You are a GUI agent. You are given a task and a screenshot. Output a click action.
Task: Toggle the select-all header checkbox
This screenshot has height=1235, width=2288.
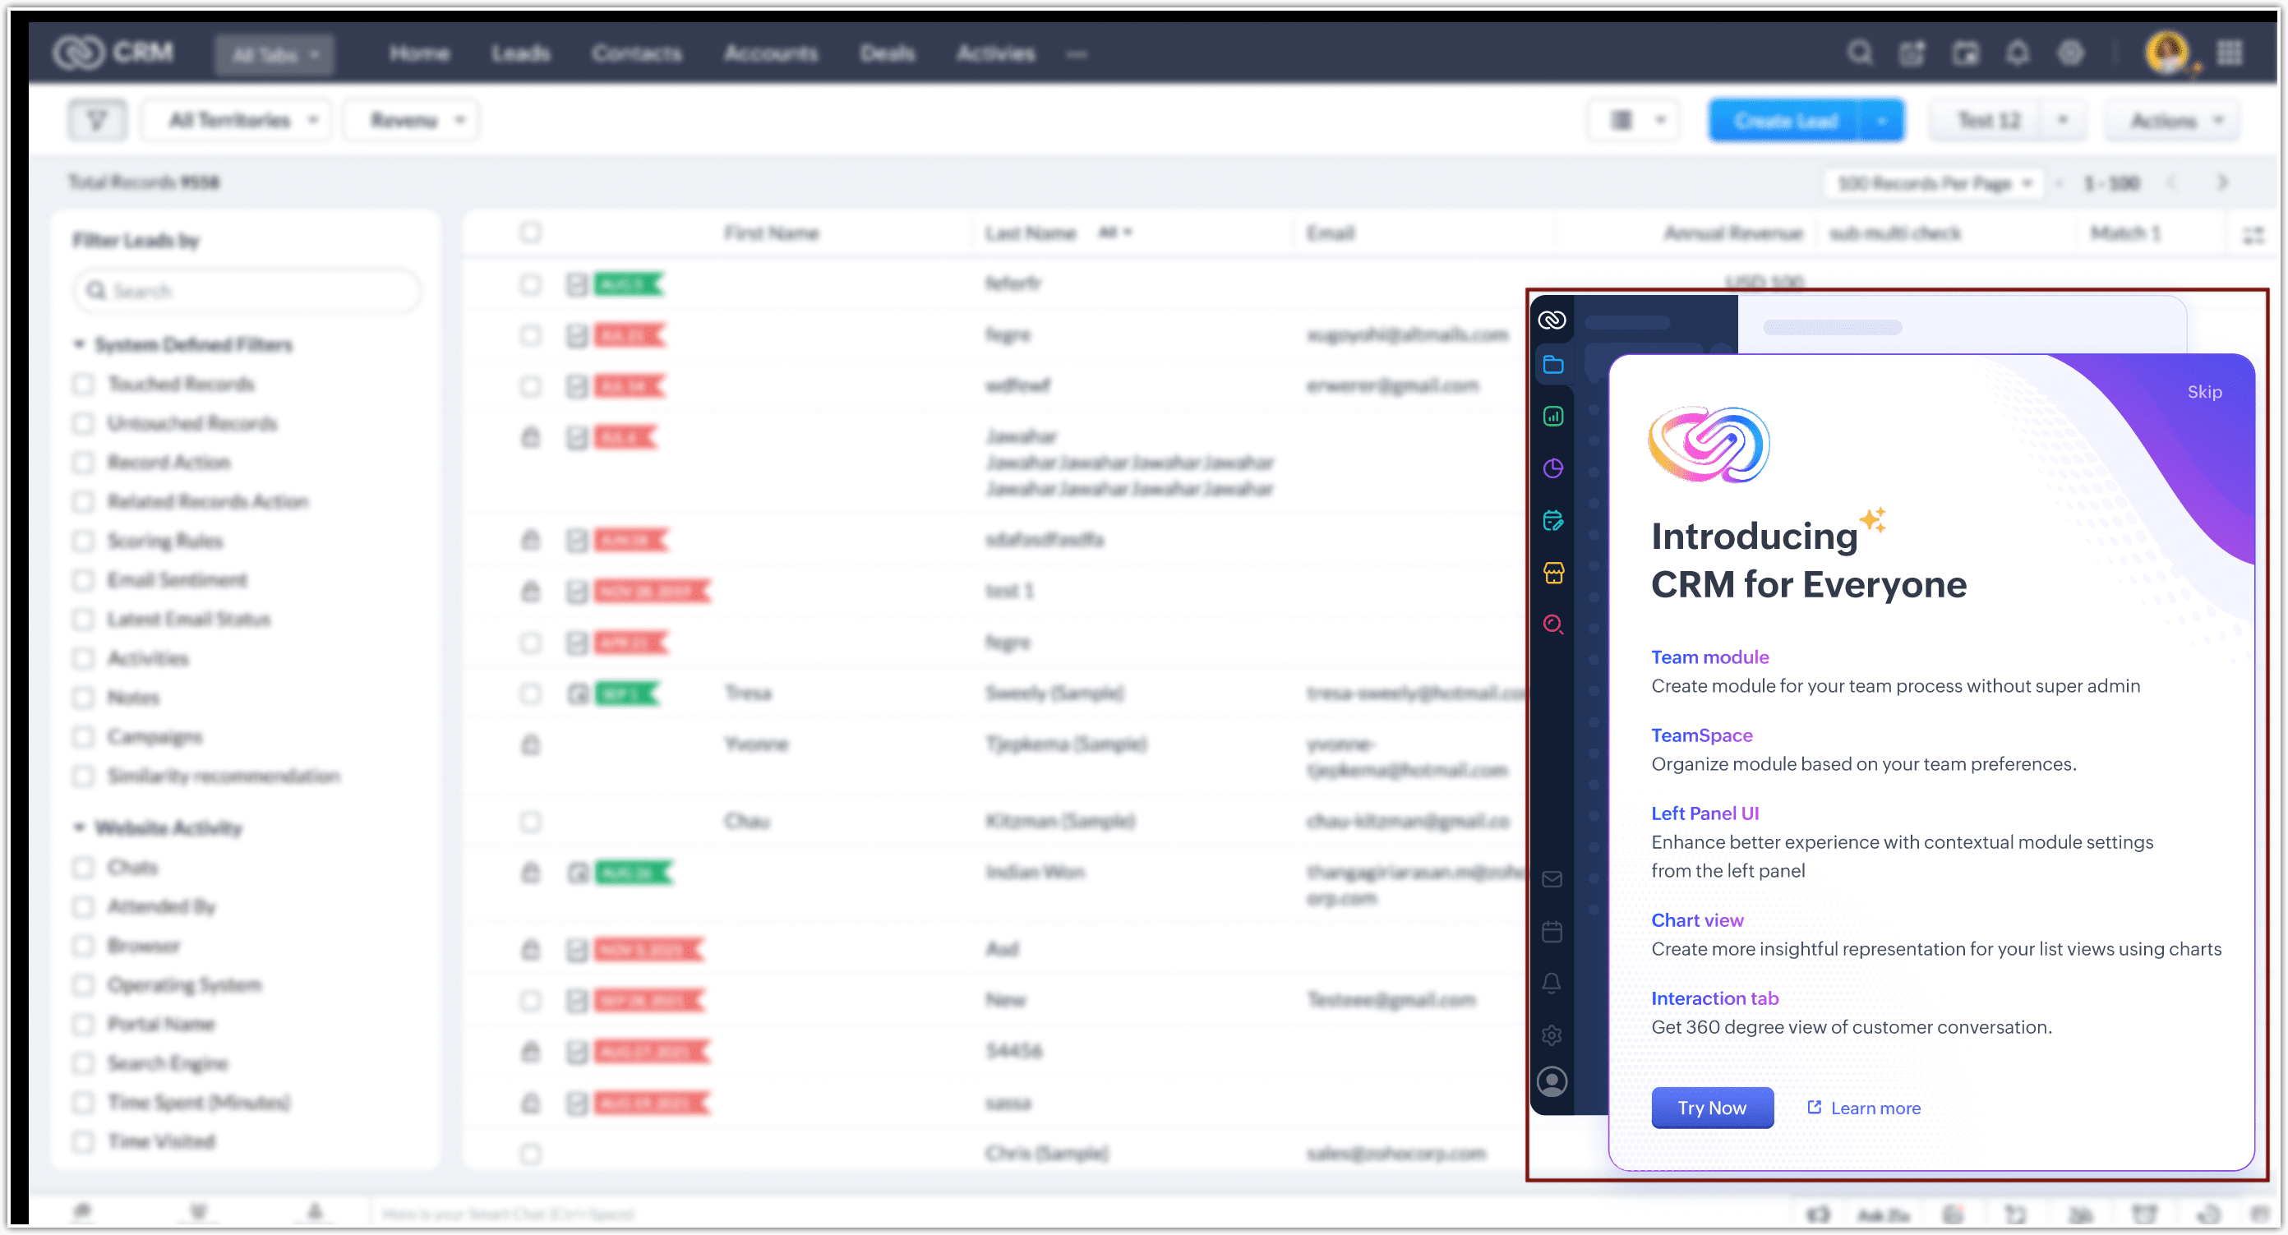click(530, 233)
